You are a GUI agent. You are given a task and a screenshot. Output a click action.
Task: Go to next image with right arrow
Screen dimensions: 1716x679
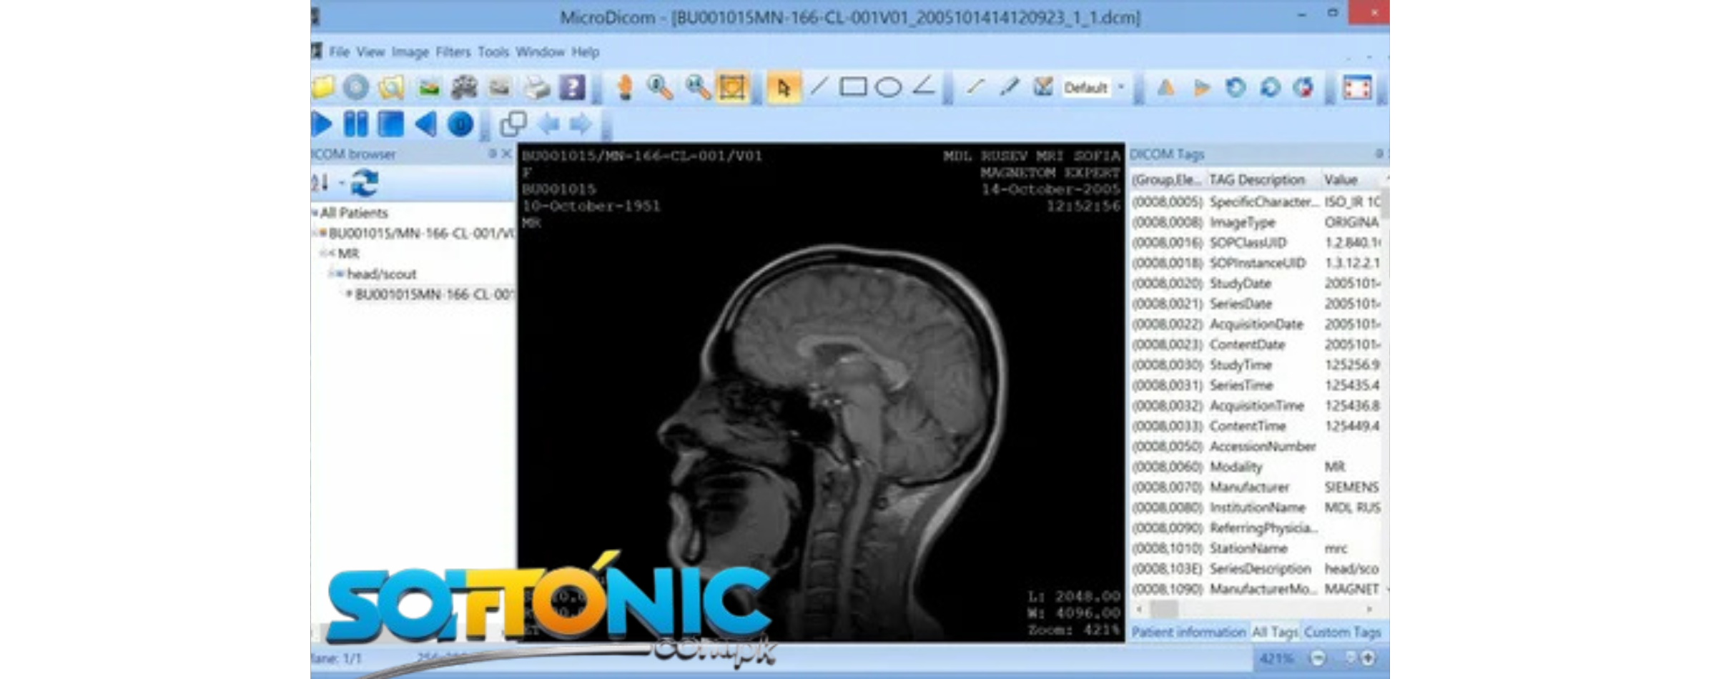point(581,124)
